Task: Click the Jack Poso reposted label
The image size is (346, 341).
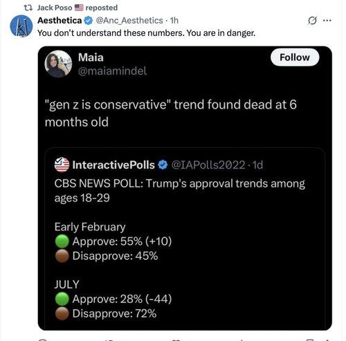Action: pyautogui.click(x=78, y=8)
